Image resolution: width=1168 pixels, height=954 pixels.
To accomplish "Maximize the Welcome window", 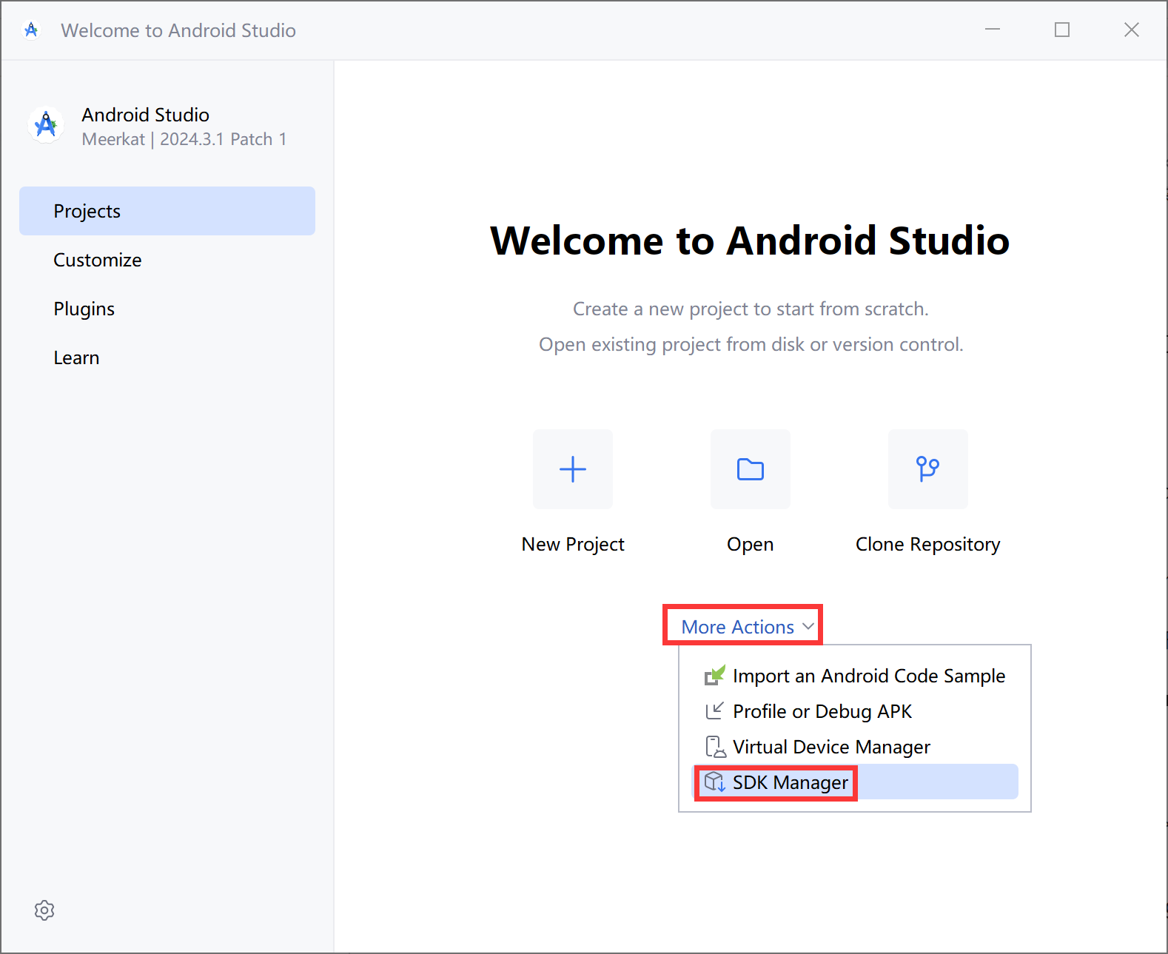I will 1062,30.
